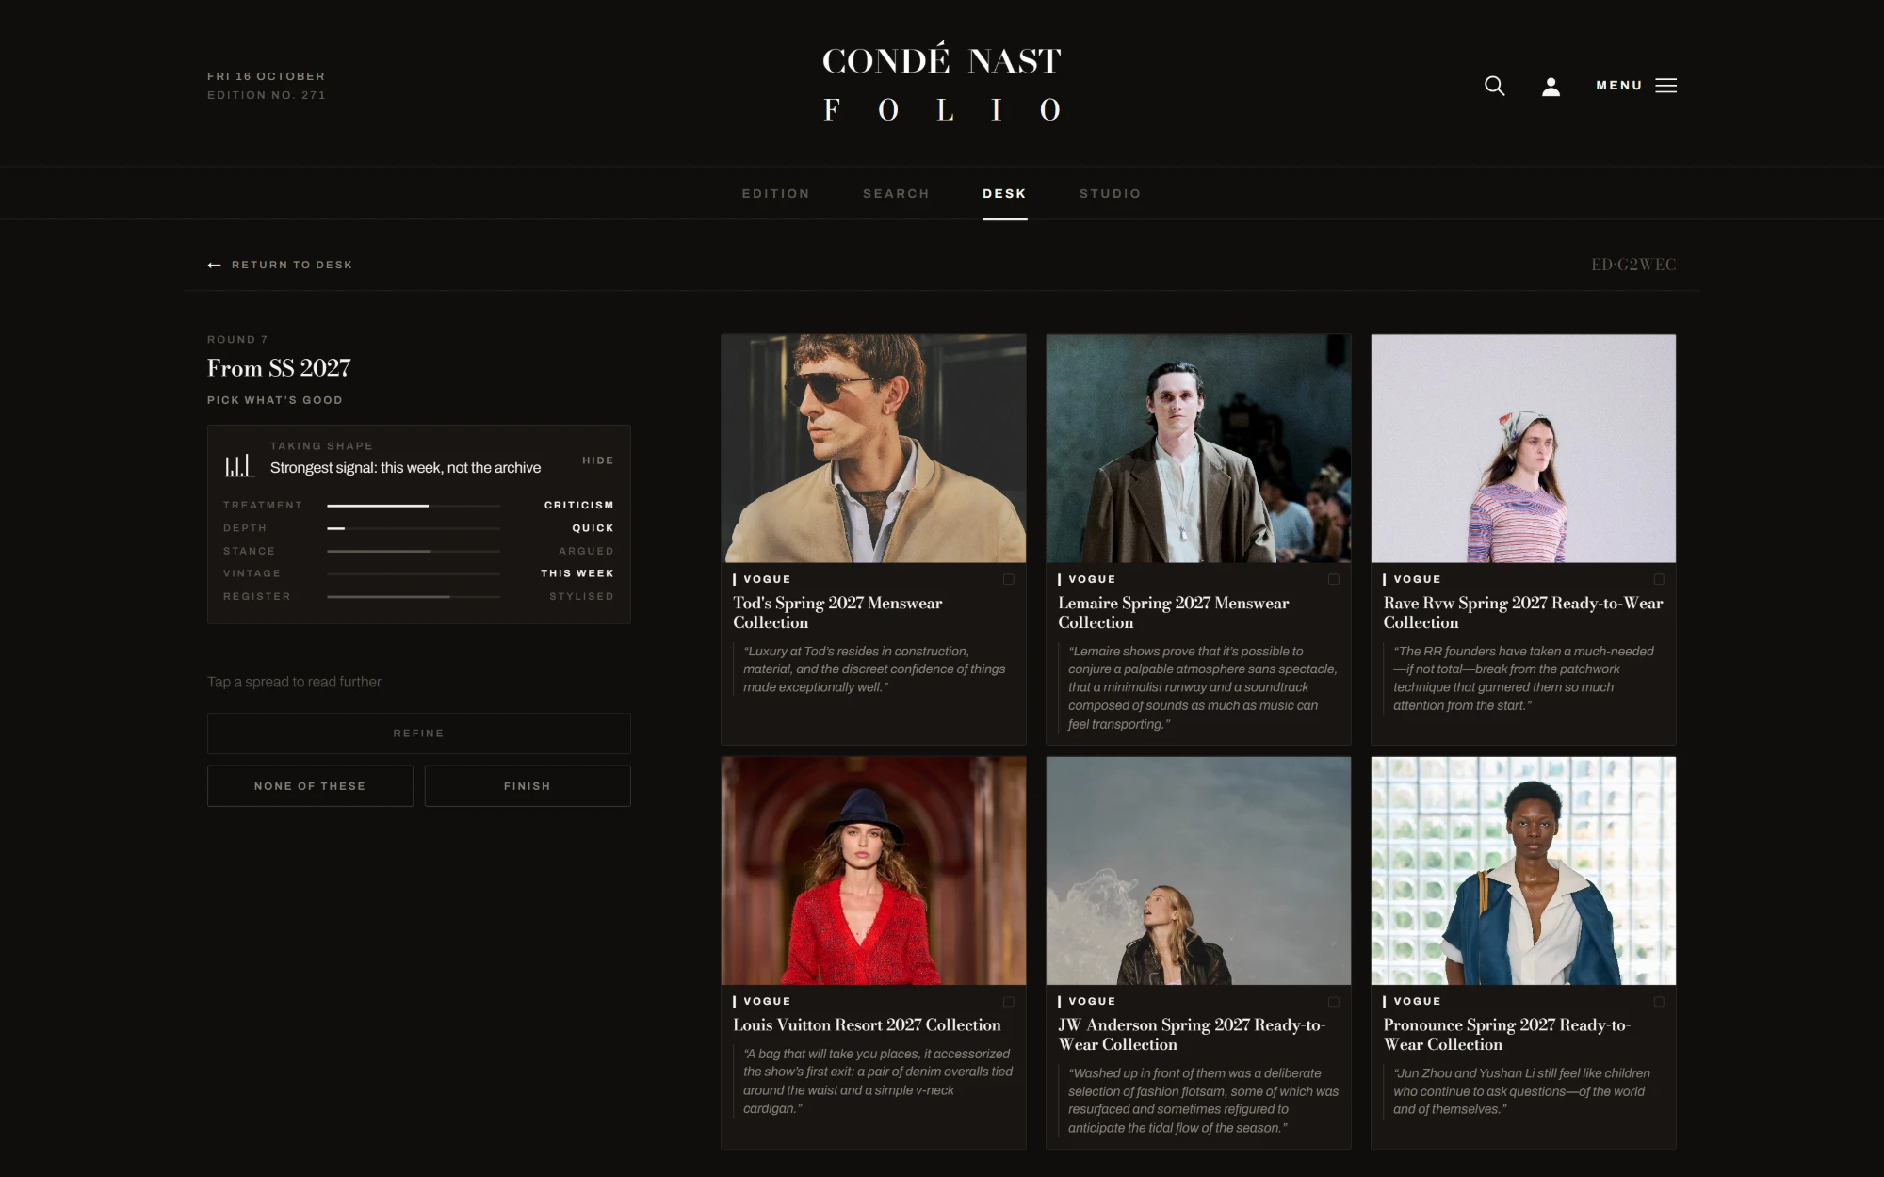Switch to the Edition tab
The width and height of the screenshot is (1884, 1177).
tap(775, 194)
